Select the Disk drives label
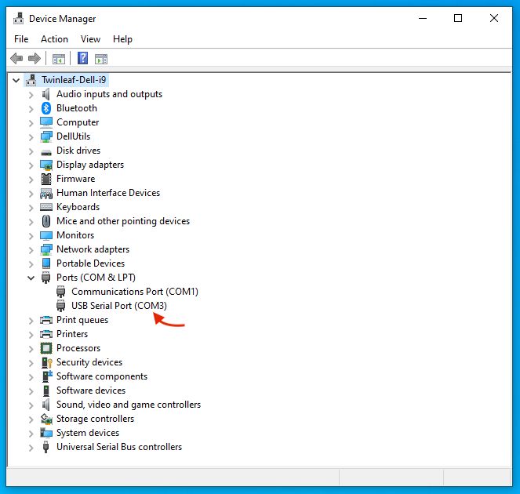Image resolution: width=520 pixels, height=494 pixels. (x=78, y=151)
